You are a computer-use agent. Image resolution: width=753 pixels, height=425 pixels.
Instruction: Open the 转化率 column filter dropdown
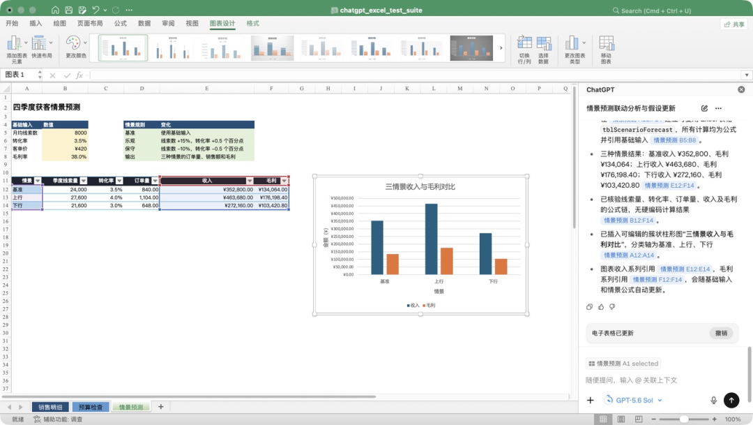(119, 181)
